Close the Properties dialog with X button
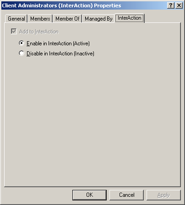The width and height of the screenshot is (185, 205). [x=179, y=5]
